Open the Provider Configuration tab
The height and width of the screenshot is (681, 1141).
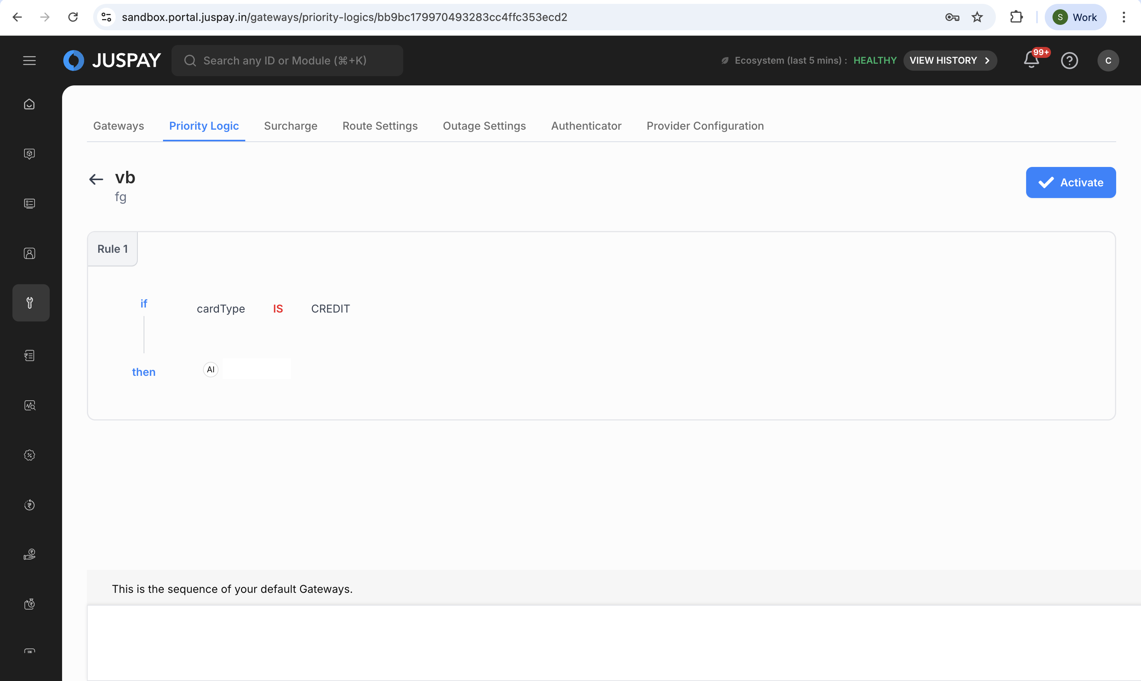[705, 126]
